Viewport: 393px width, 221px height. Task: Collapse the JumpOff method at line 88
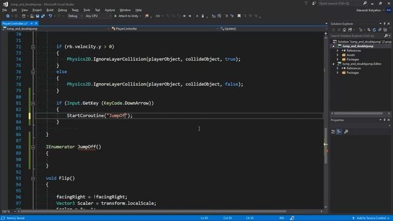click(33, 147)
